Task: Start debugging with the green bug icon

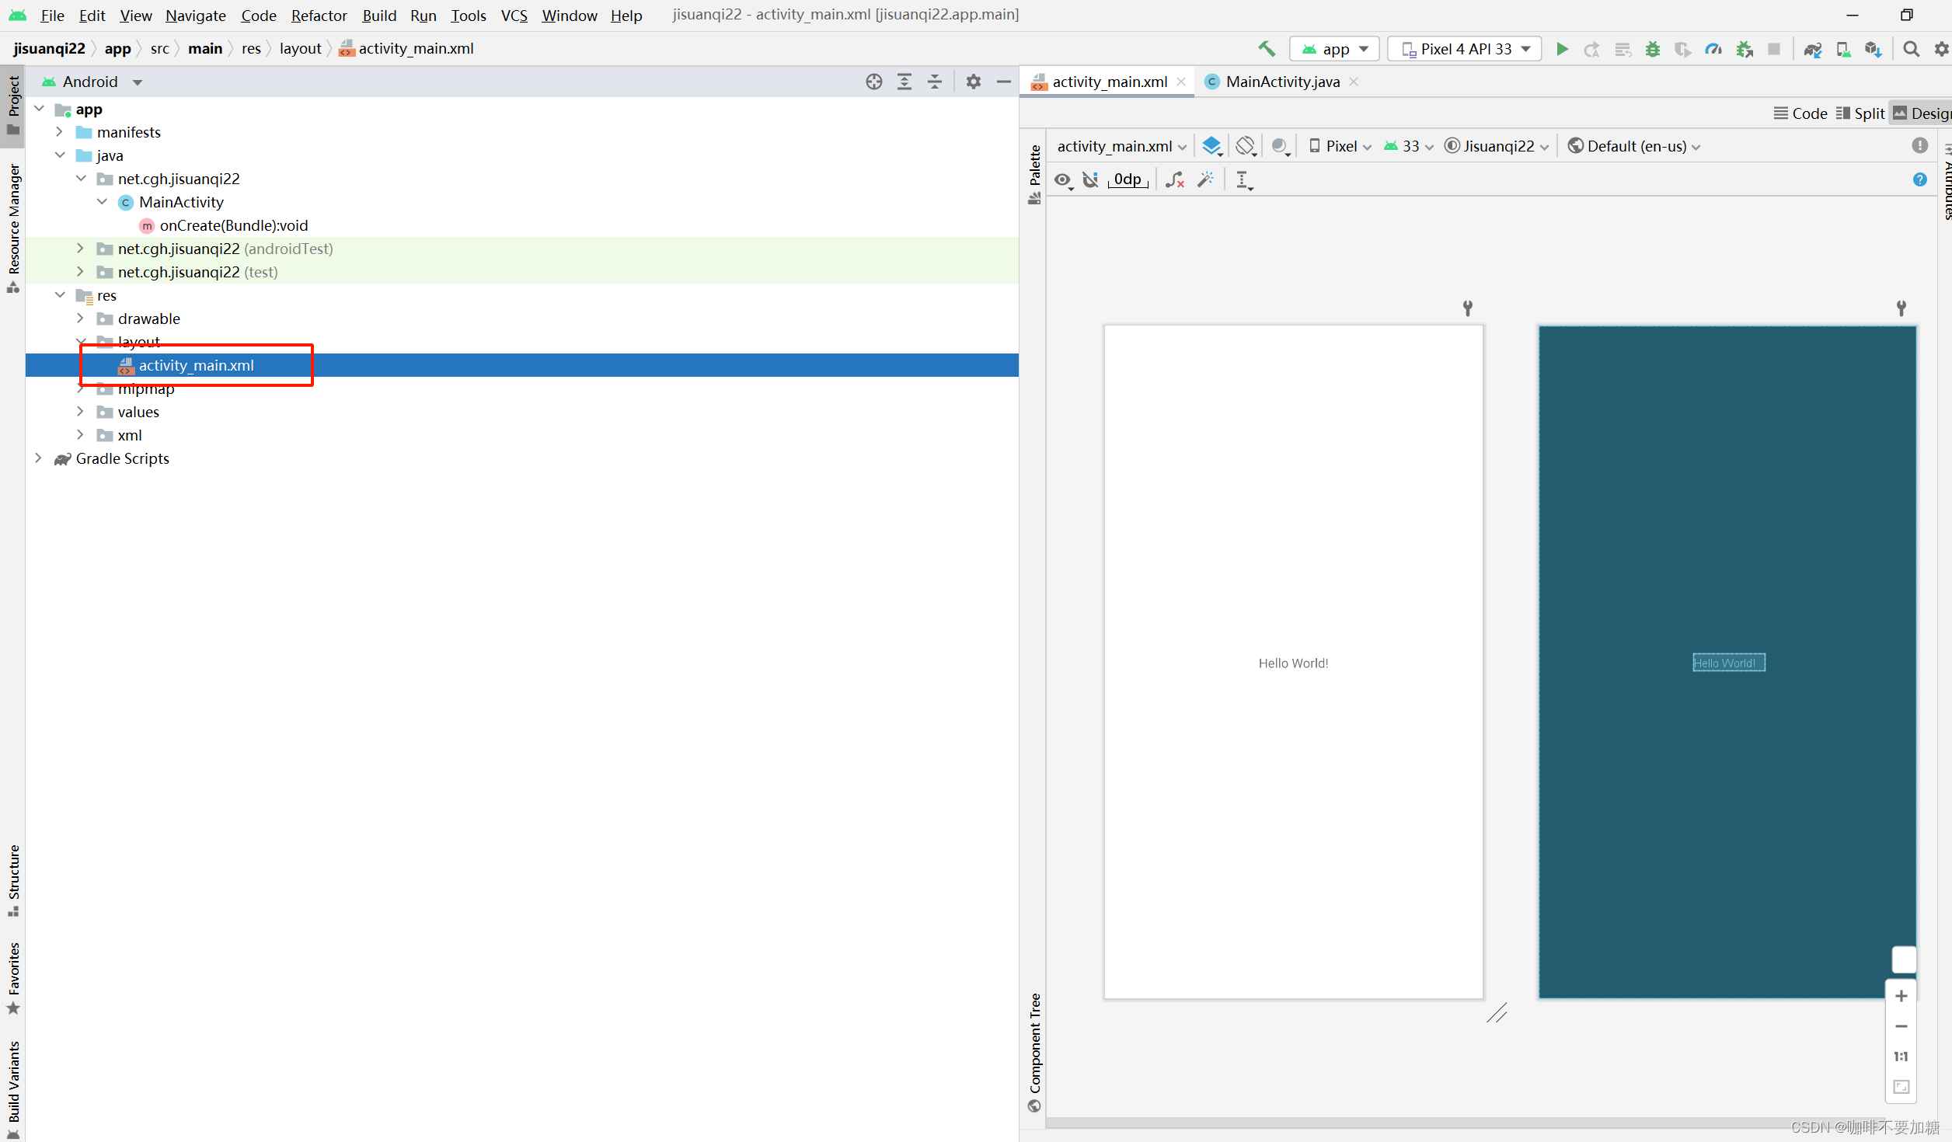Action: 1653,49
